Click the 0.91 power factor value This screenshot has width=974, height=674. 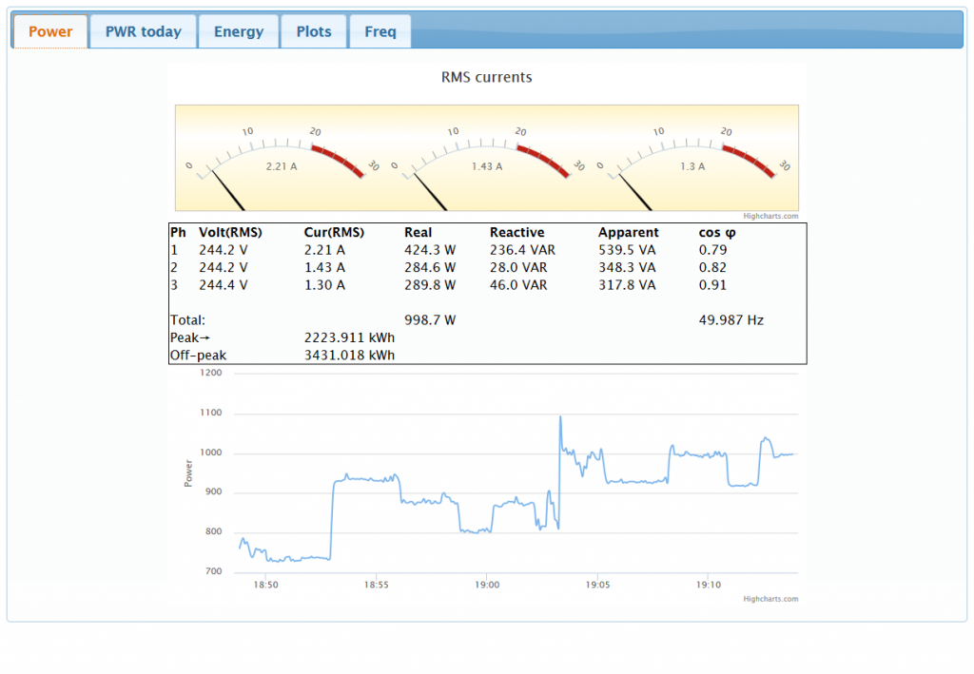712,285
